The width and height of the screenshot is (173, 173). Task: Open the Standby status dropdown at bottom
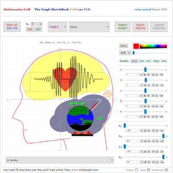[60, 160]
